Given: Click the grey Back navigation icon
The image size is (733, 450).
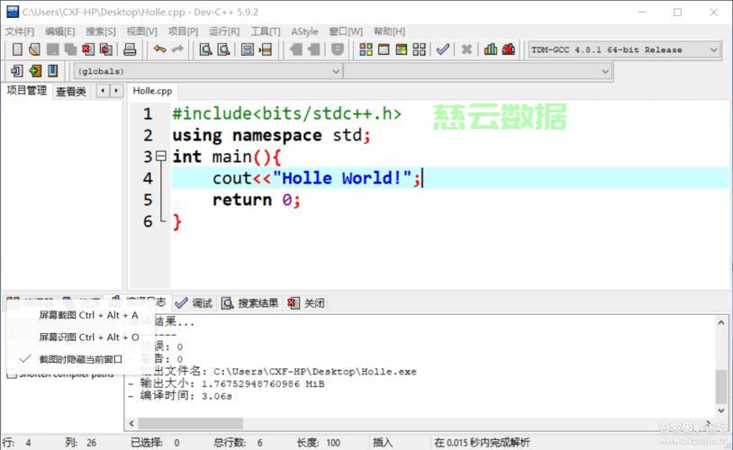Looking at the screenshot, I should (296, 49).
